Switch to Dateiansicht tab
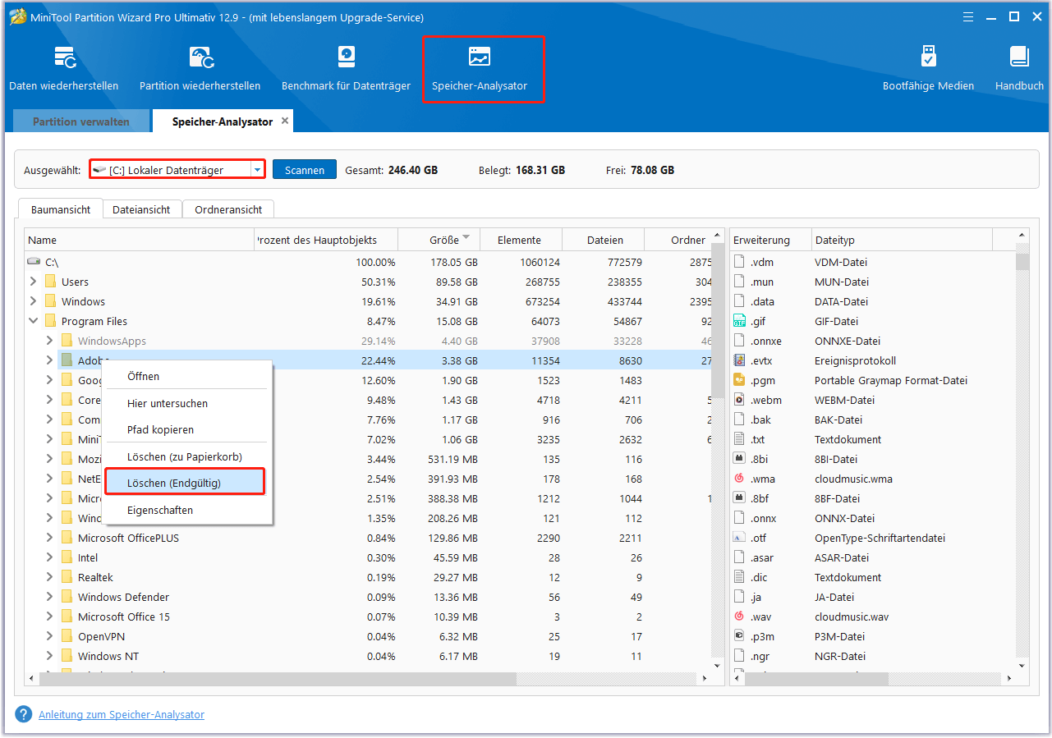This screenshot has height=738, width=1052. [x=141, y=209]
